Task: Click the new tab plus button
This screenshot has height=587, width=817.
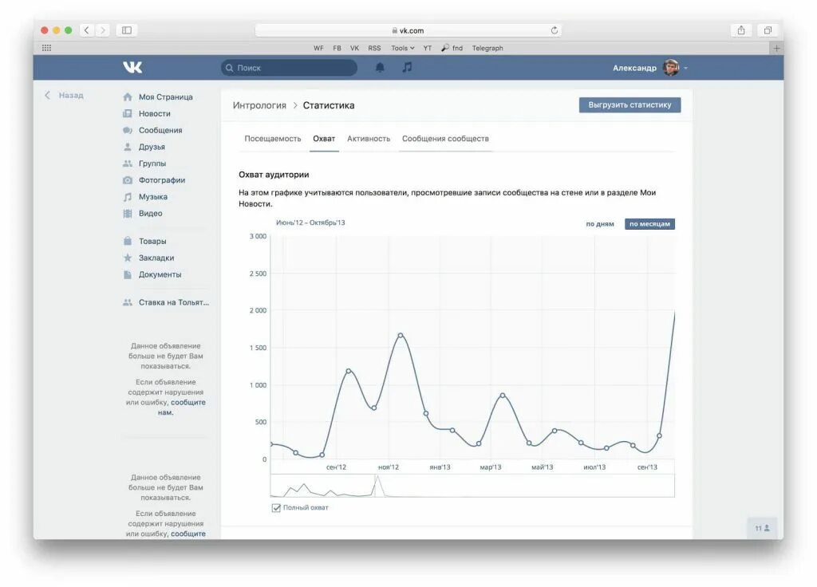Action: point(776,48)
